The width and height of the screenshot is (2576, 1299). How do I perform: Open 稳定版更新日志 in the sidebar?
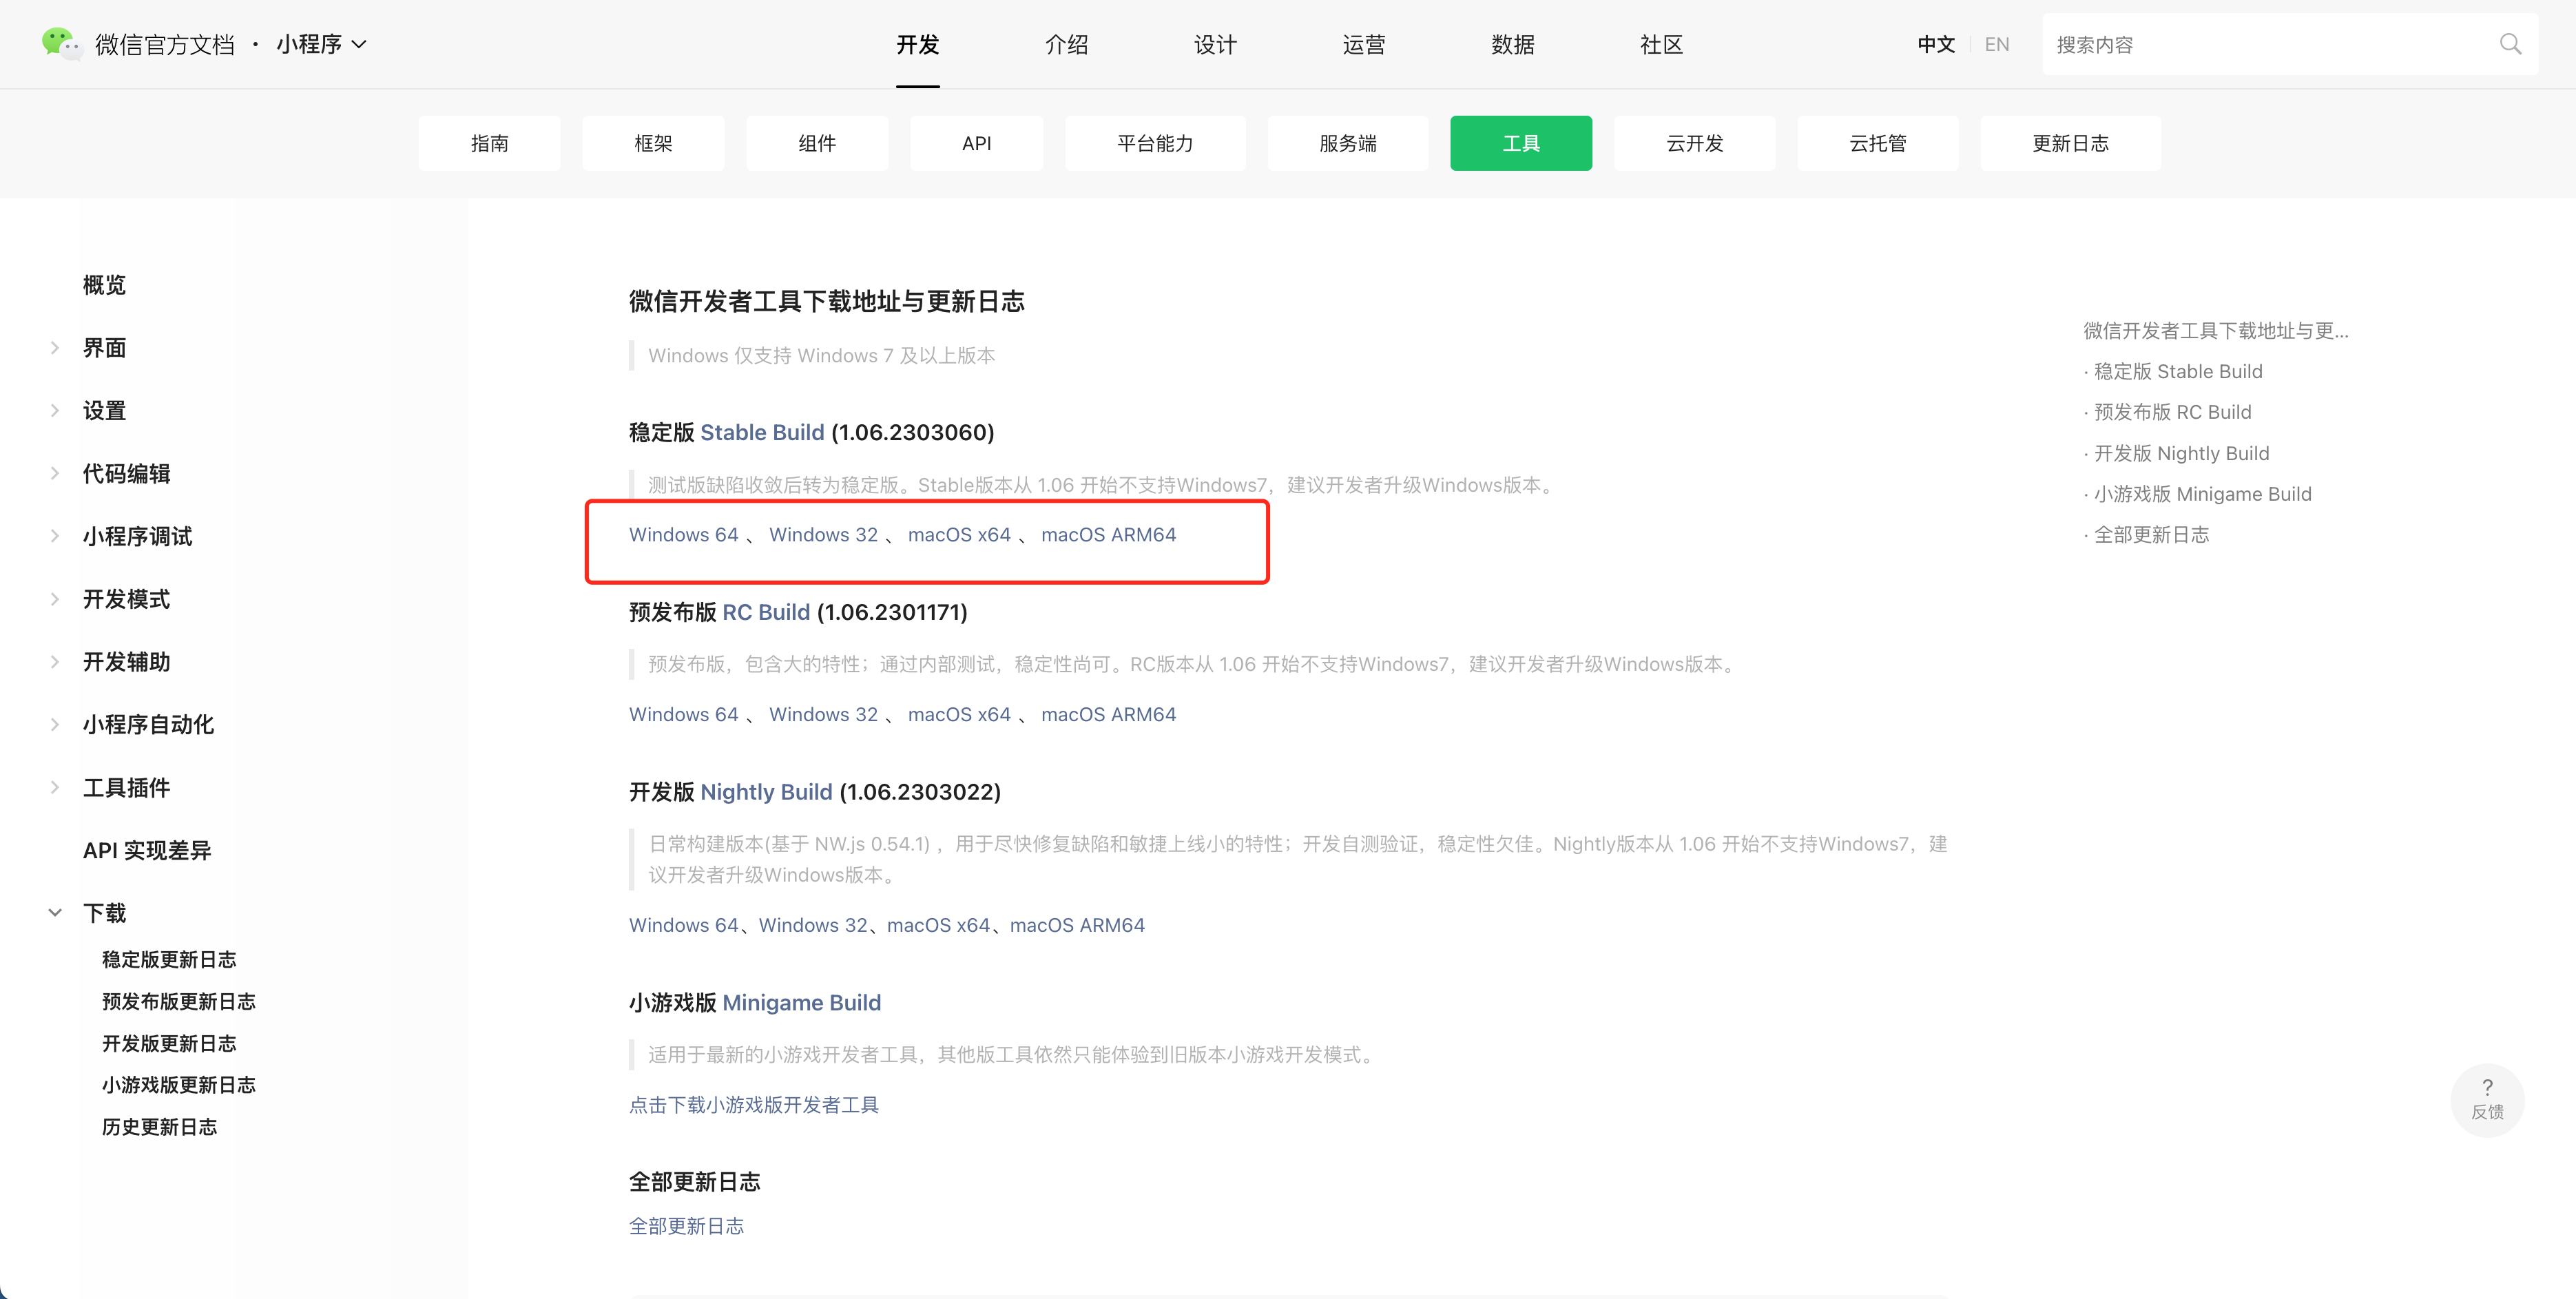pos(169,959)
